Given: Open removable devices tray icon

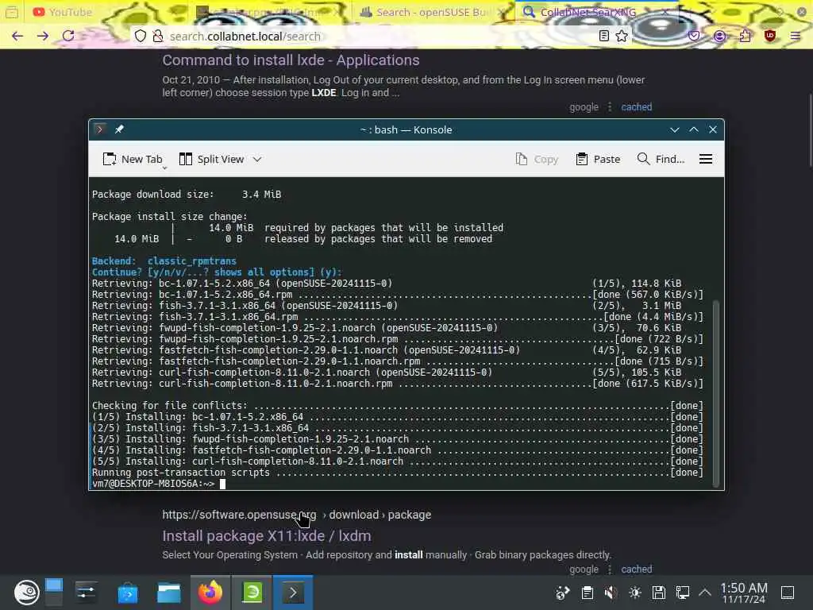Looking at the screenshot, I should click(659, 593).
